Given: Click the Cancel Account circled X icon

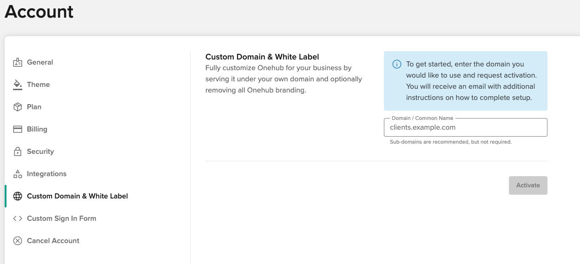Looking at the screenshot, I should pos(18,241).
